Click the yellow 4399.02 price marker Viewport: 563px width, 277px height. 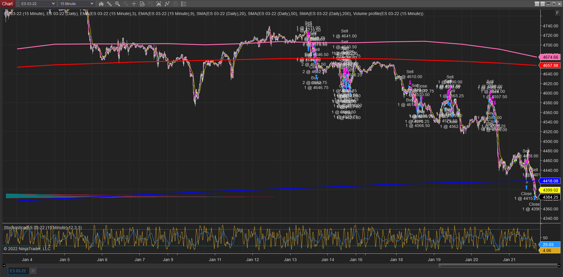pos(550,190)
